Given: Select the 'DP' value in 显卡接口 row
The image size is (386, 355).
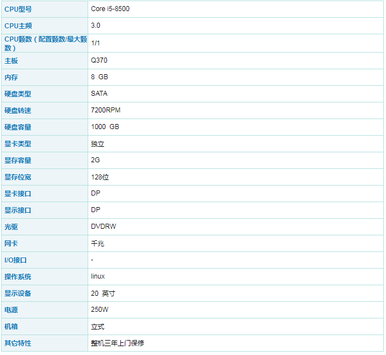Looking at the screenshot, I should point(96,193).
